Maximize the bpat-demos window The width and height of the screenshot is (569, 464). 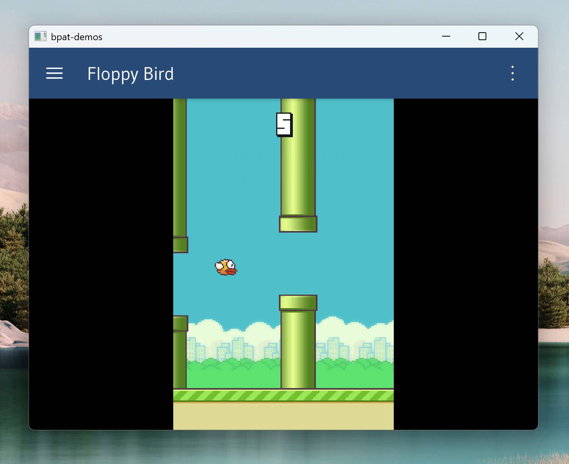482,36
